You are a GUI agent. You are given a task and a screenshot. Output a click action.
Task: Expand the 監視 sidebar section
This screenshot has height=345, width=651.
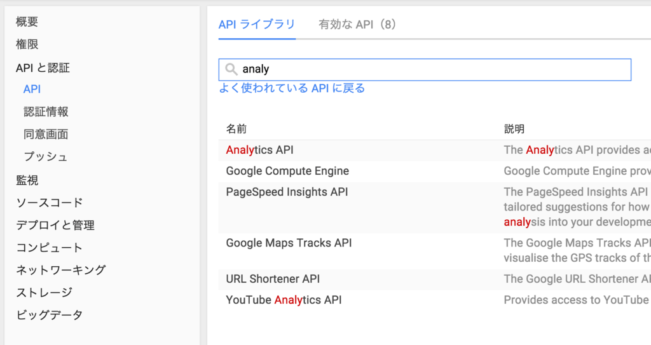pos(27,180)
